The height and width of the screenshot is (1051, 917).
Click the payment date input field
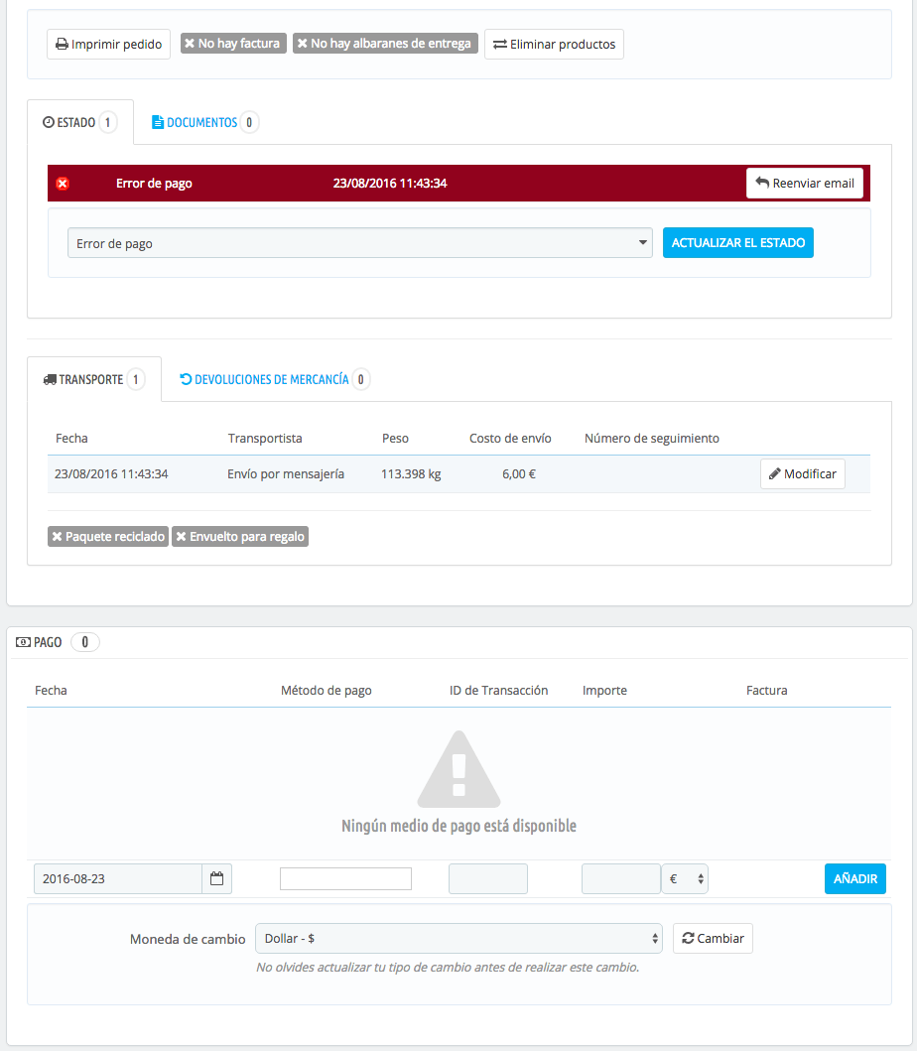click(118, 878)
